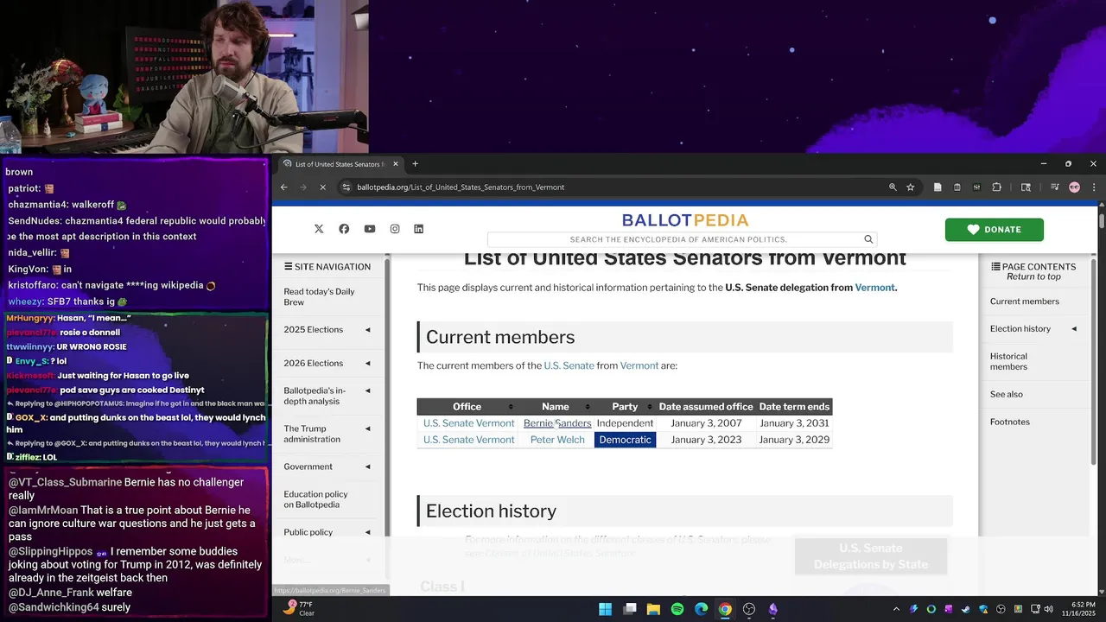Stop loading the page in Chrome

[322, 187]
